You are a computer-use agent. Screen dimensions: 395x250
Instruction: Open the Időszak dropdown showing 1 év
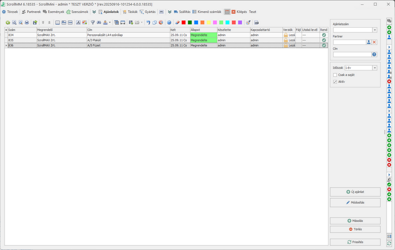(x=375, y=68)
